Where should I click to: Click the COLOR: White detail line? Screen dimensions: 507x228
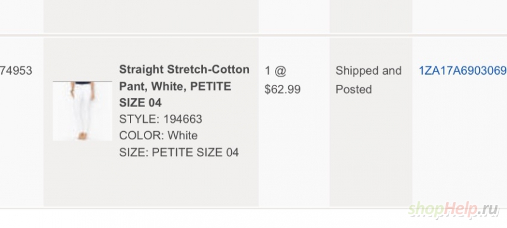tap(158, 136)
